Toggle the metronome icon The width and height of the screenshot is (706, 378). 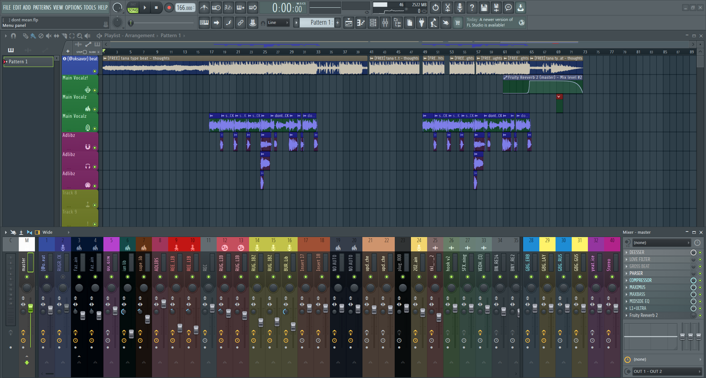[x=204, y=7]
